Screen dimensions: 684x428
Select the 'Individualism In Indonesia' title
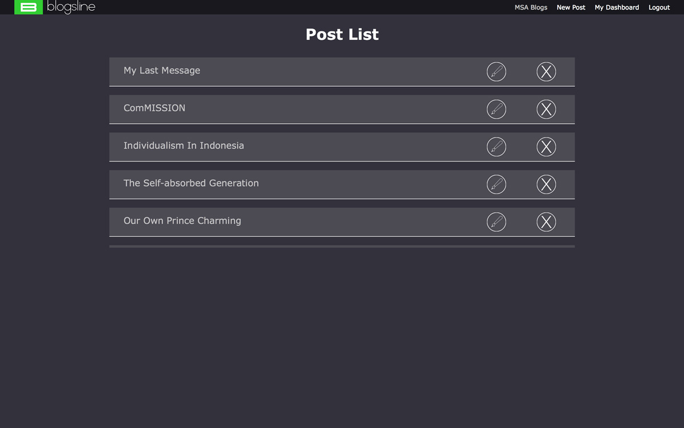point(184,146)
